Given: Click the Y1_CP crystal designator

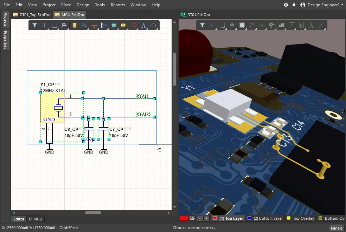Looking at the screenshot, I should point(47,85).
